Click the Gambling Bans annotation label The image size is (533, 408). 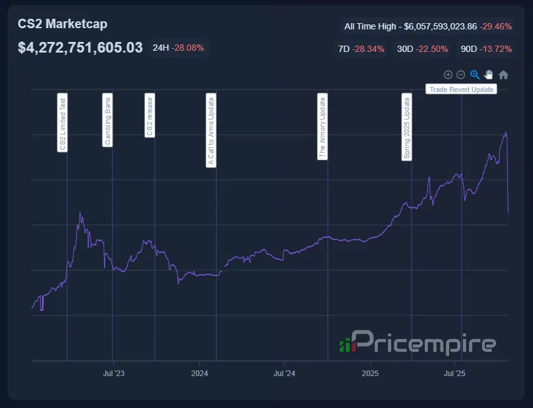pyautogui.click(x=108, y=120)
